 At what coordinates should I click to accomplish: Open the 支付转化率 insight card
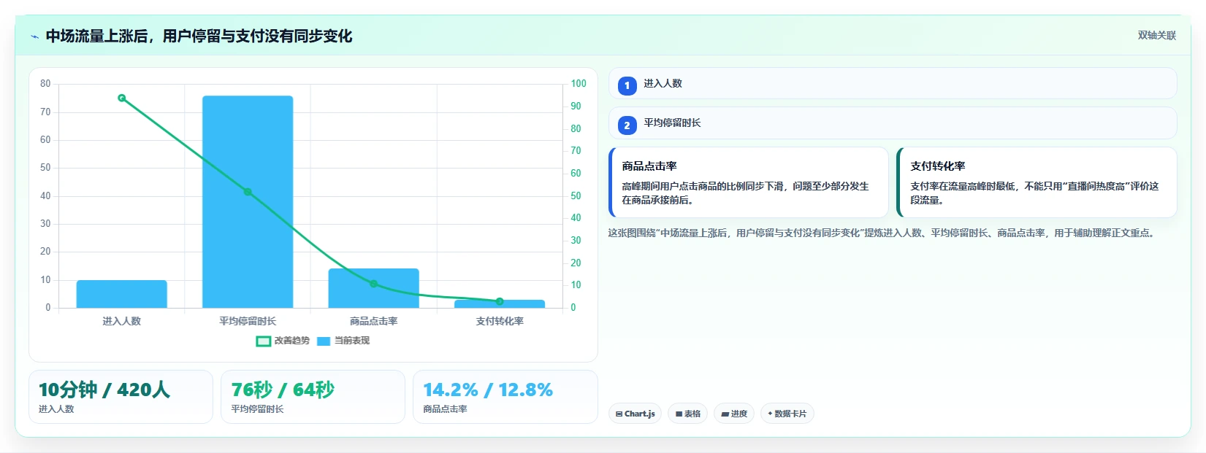click(1037, 182)
